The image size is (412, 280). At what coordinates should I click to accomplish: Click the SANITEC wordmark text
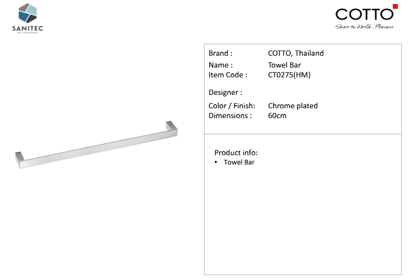pyautogui.click(x=27, y=28)
